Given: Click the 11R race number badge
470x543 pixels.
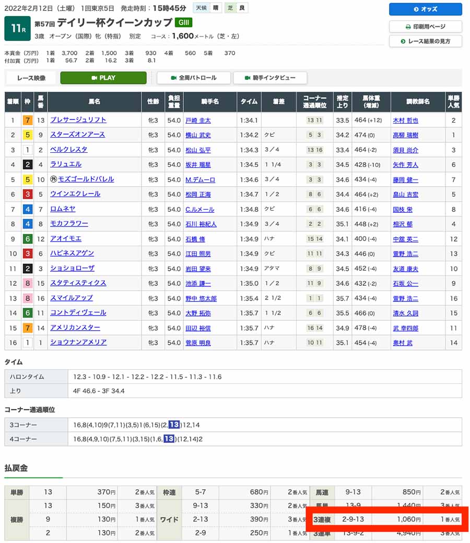Looking at the screenshot, I should click(x=17, y=28).
